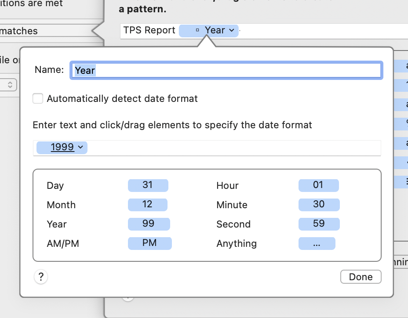Open the 1999 year token dropdown
Image resolution: width=408 pixels, height=318 pixels.
coord(80,147)
